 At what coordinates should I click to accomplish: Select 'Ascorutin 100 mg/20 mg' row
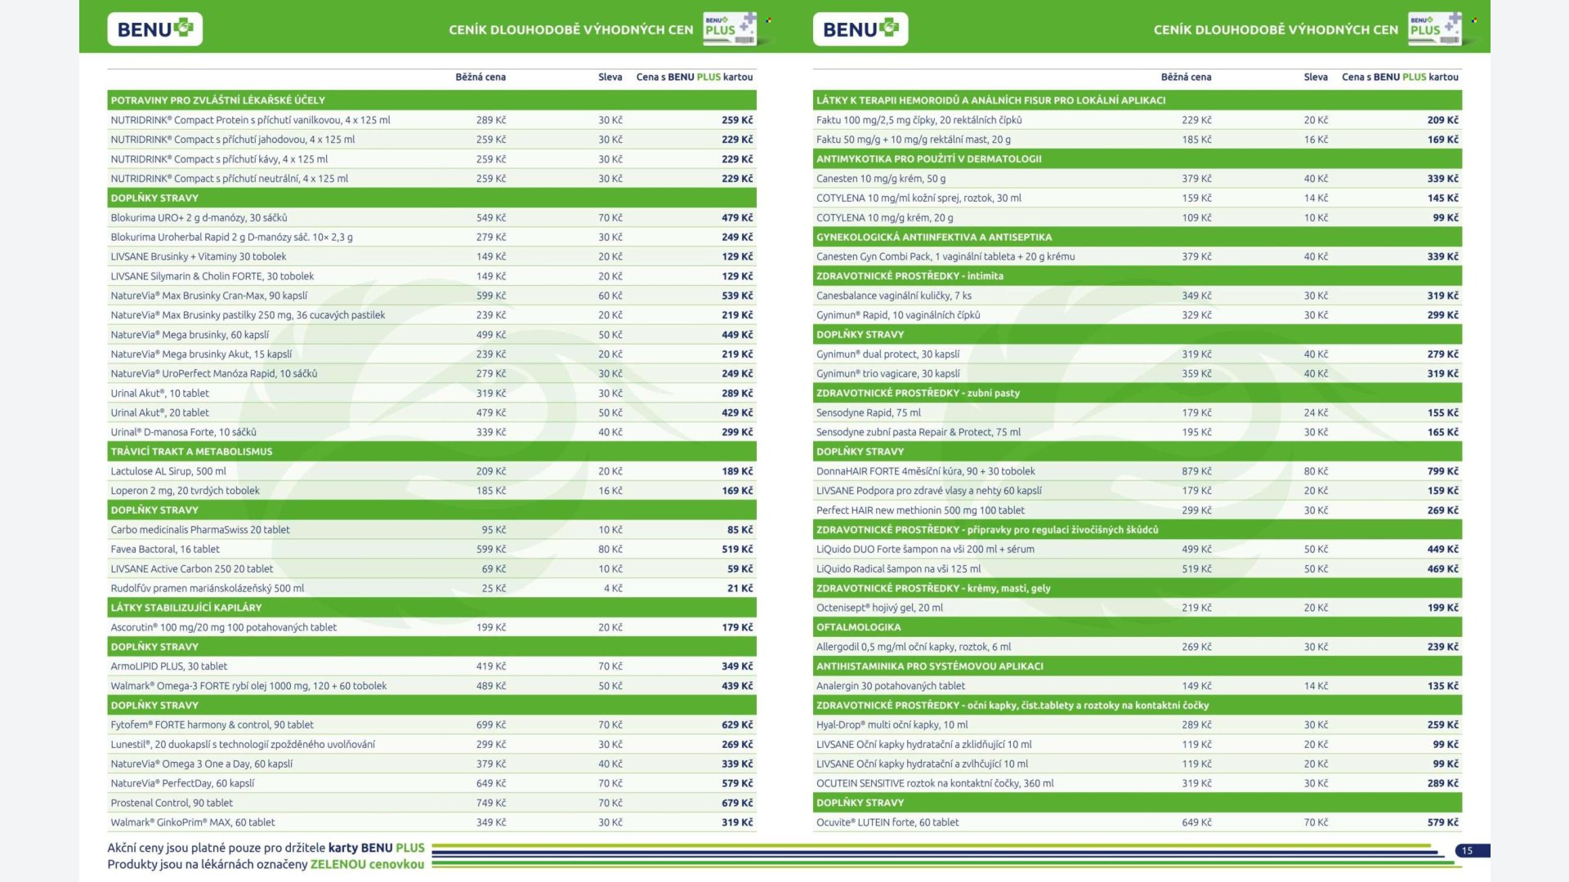(431, 627)
